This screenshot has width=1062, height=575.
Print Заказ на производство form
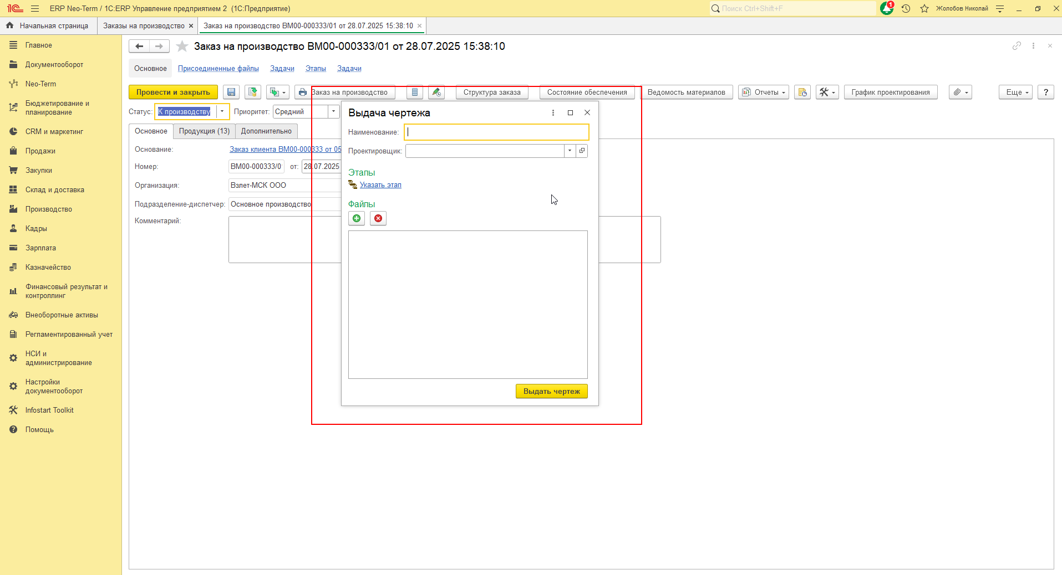point(345,93)
